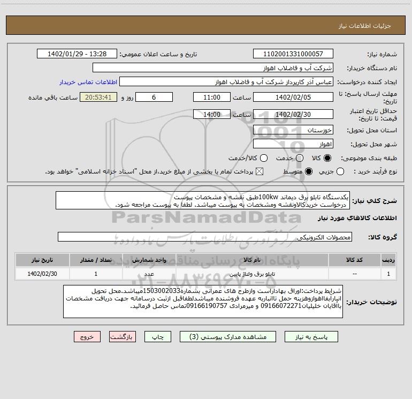Click the validity time field 14:00

point(212,115)
